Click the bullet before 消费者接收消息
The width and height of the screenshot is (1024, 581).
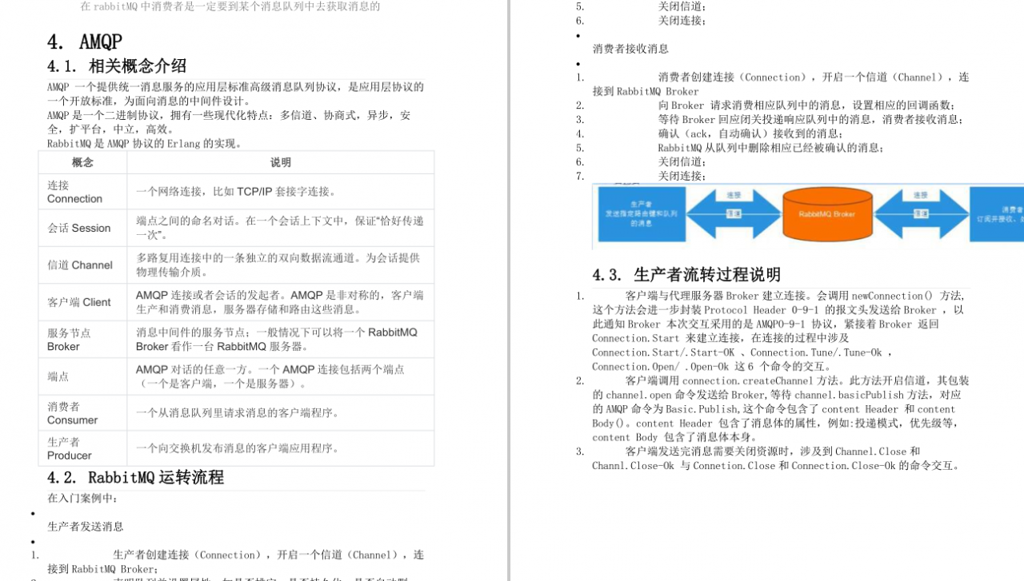pyautogui.click(x=578, y=35)
